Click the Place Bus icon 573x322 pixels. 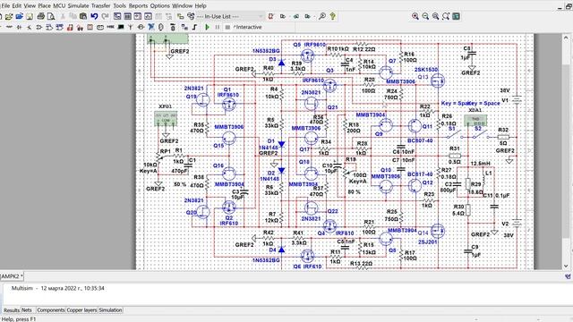(194, 27)
